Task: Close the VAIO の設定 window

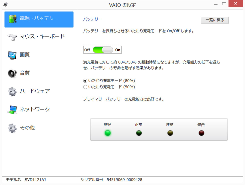Action: 235,3
